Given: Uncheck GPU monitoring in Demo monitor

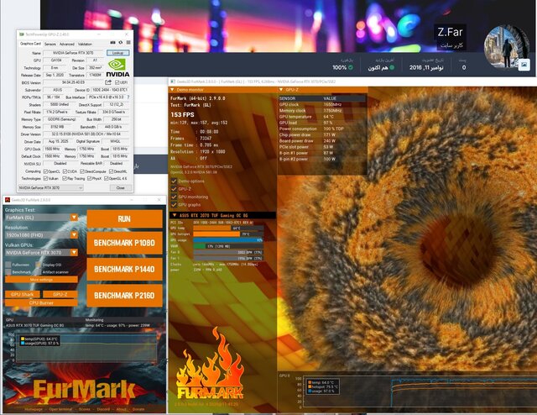Looking at the screenshot, I should 175,195.
